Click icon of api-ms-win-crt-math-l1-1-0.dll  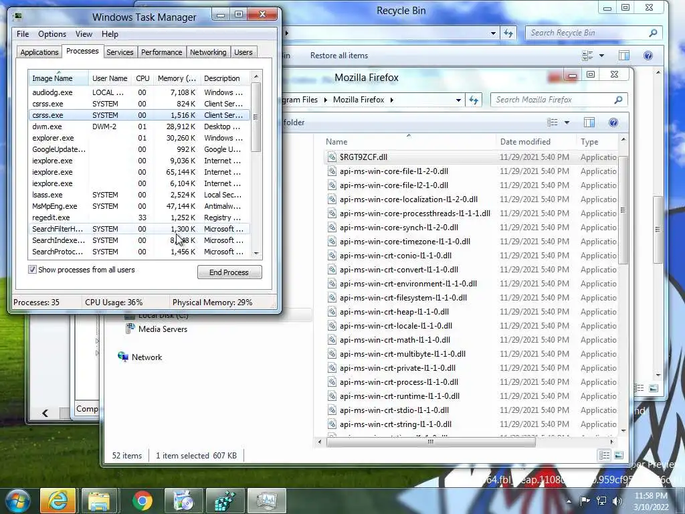tap(332, 339)
